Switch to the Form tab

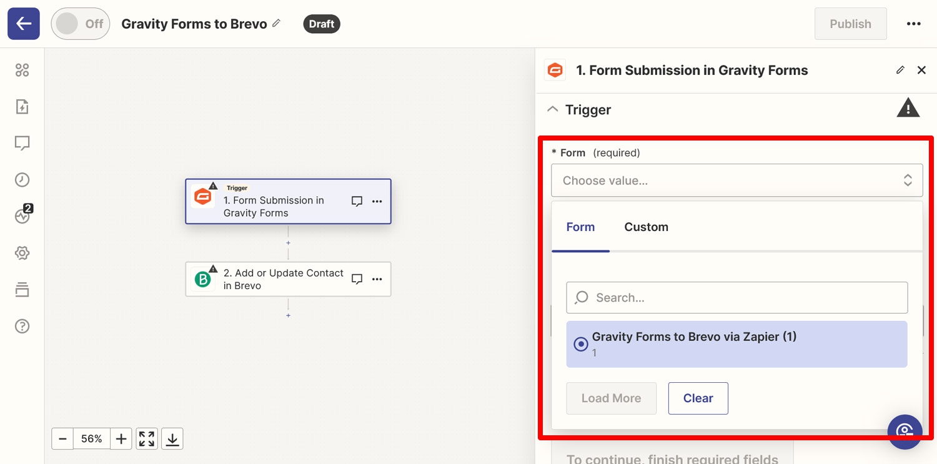(x=580, y=227)
